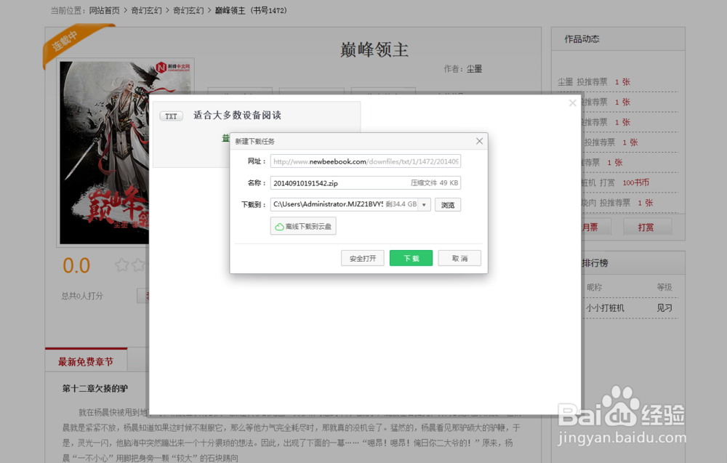Click the 压缩文件 49 KB file info

(435, 183)
